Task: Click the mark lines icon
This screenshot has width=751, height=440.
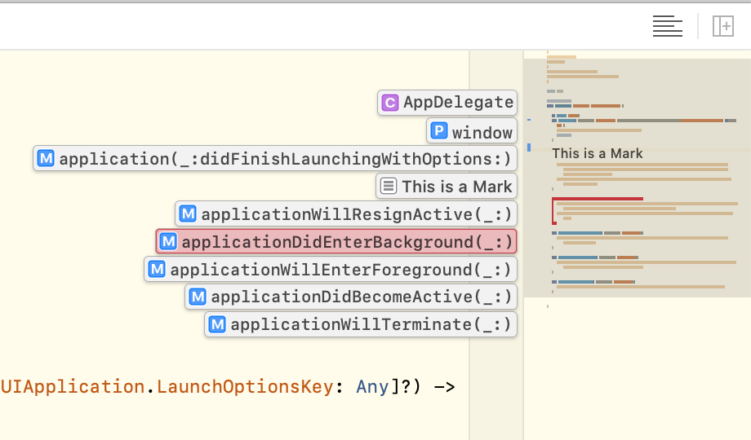Action: tap(389, 186)
